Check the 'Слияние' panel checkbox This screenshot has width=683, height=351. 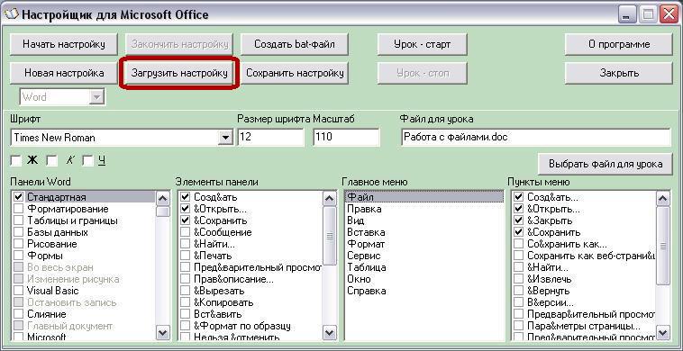point(18,314)
